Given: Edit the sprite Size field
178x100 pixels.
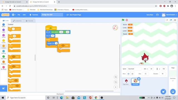Looking at the screenshot, I should point(145,74).
